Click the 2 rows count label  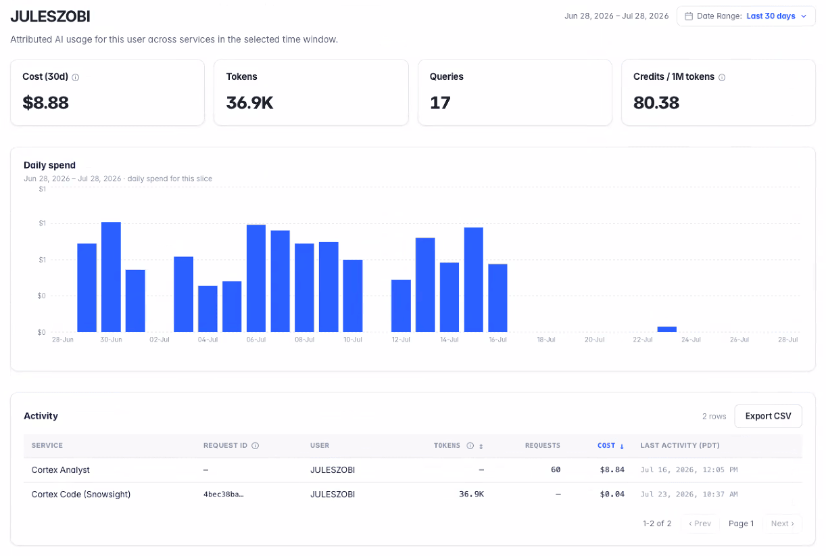(714, 416)
